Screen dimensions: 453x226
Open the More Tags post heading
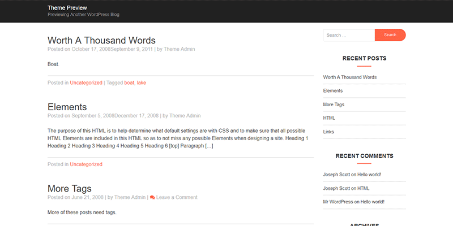[69, 189]
